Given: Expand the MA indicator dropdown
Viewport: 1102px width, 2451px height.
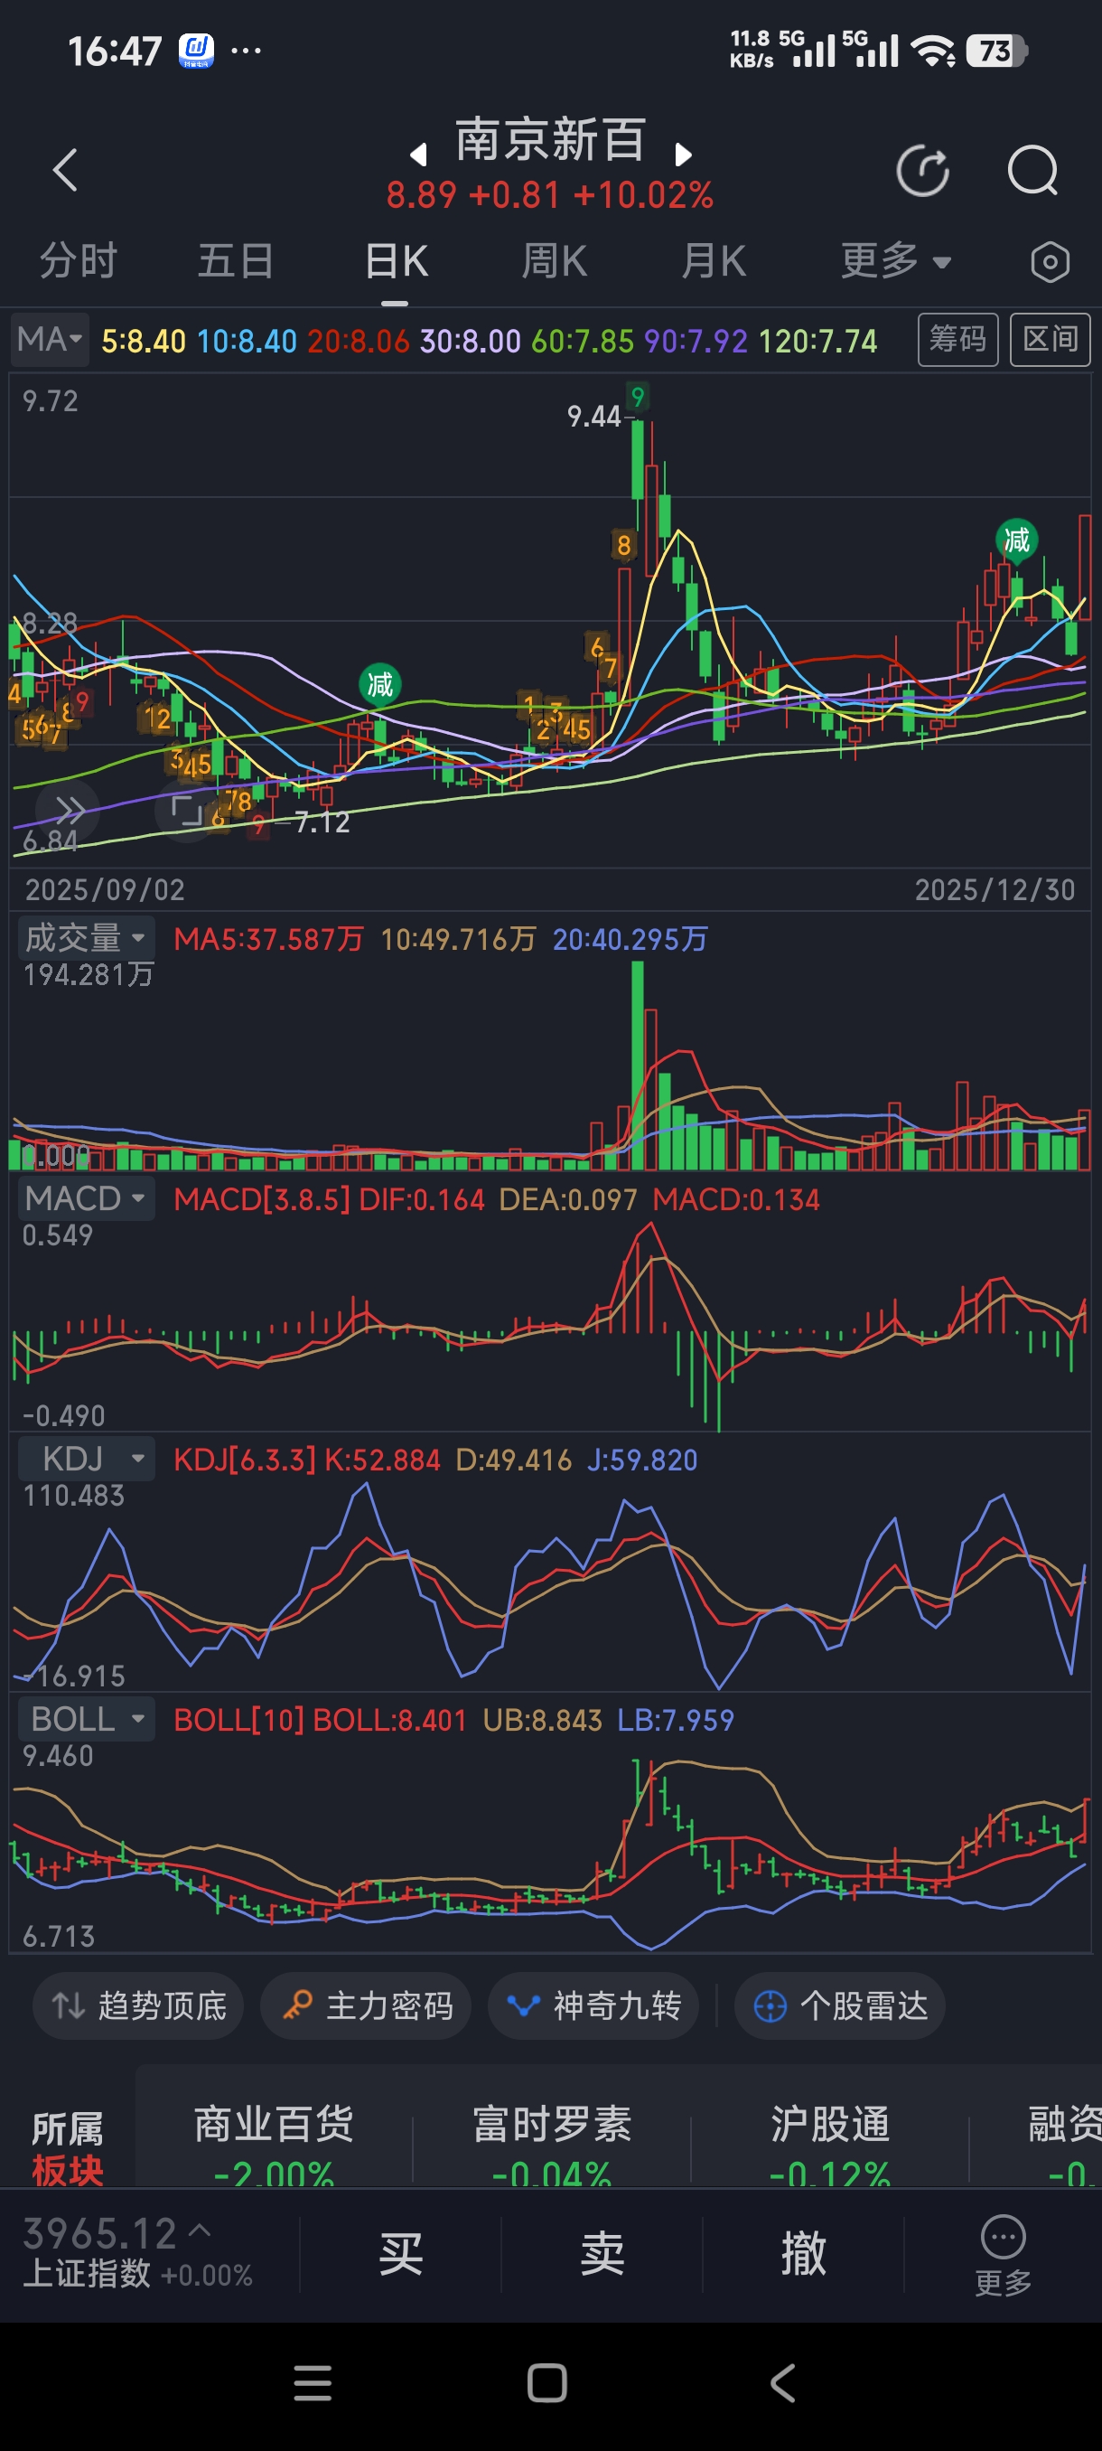Looking at the screenshot, I should pos(51,340).
